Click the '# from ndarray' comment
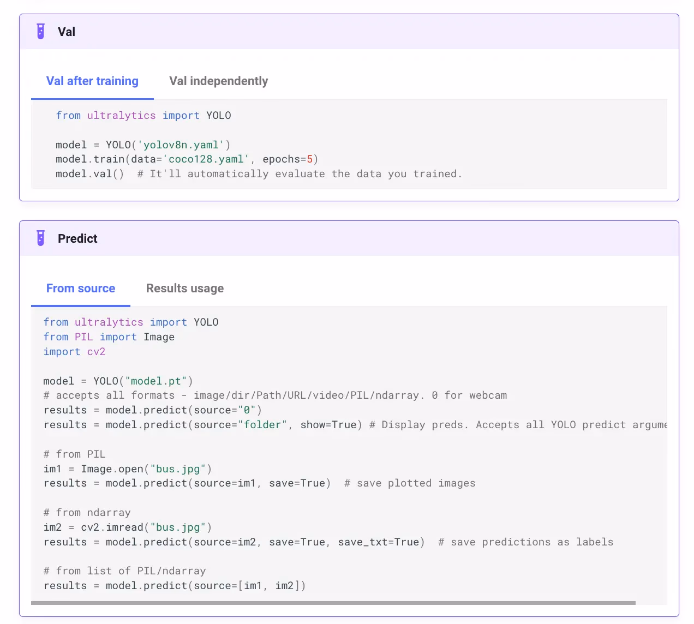694x624 pixels. pos(87,513)
